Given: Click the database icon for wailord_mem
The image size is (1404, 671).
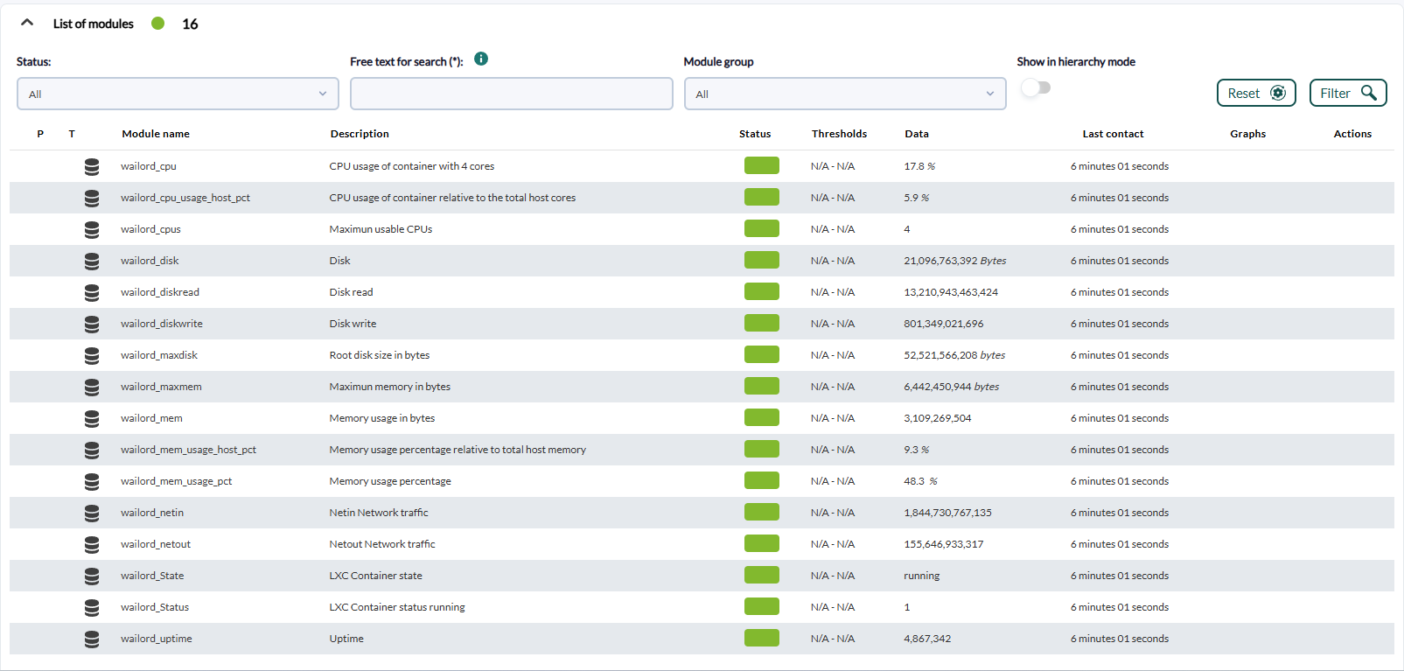Looking at the screenshot, I should (x=92, y=418).
